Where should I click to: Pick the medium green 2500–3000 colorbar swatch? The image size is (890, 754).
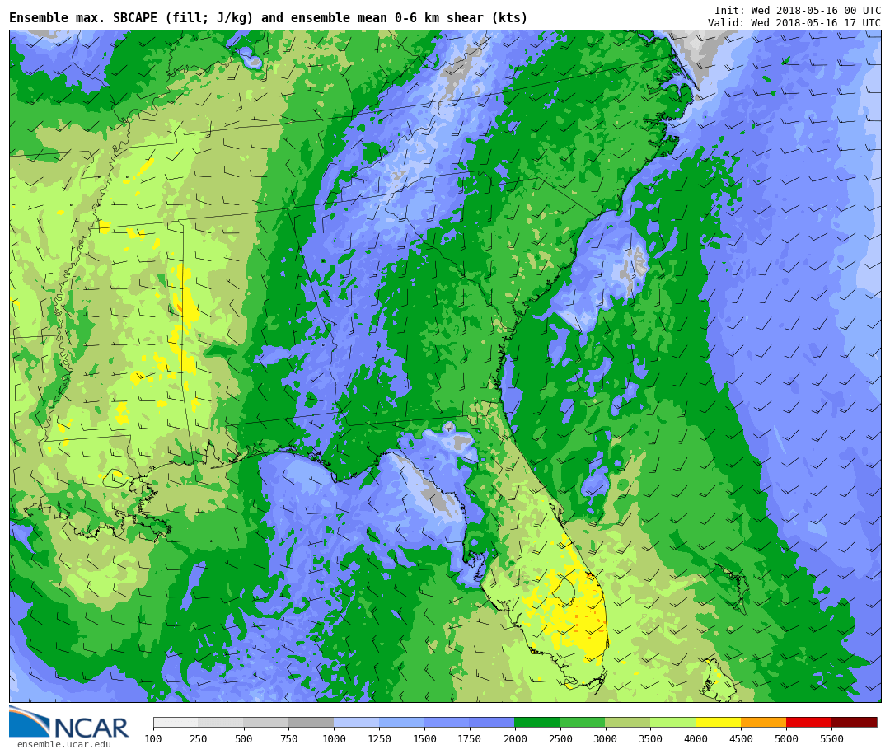click(583, 722)
